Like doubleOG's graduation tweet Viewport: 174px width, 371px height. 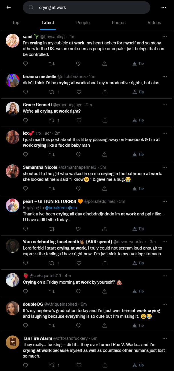78,325
